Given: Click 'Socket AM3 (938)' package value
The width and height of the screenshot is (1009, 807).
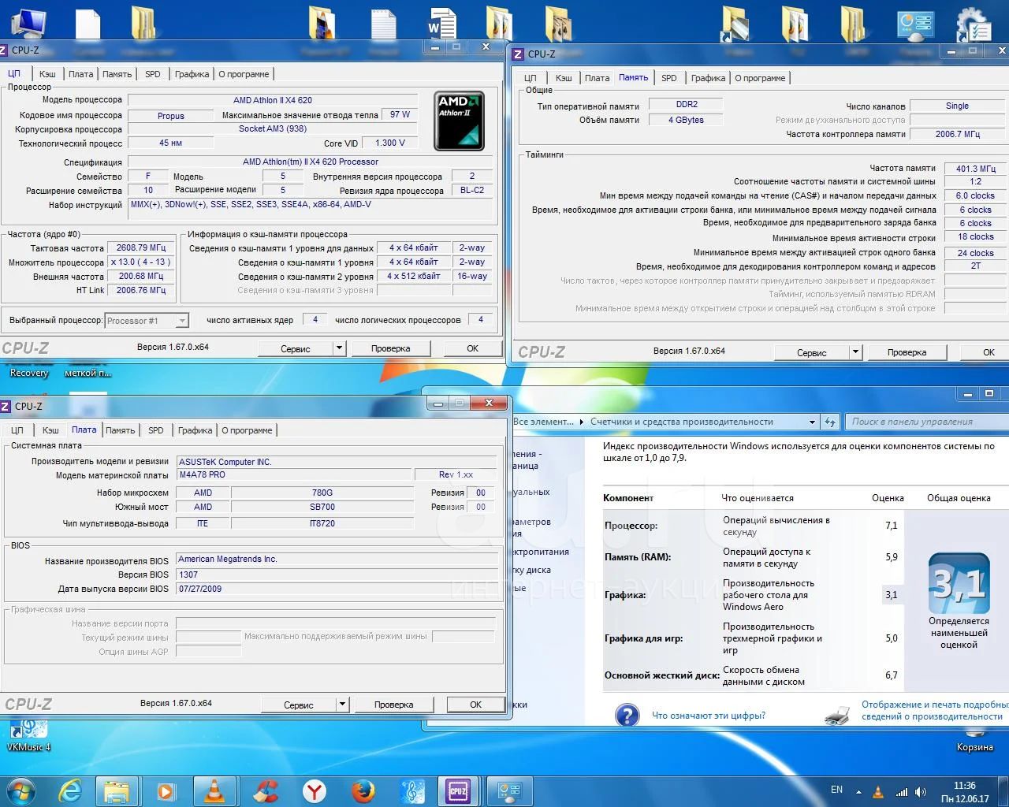Looking at the screenshot, I should (273, 128).
